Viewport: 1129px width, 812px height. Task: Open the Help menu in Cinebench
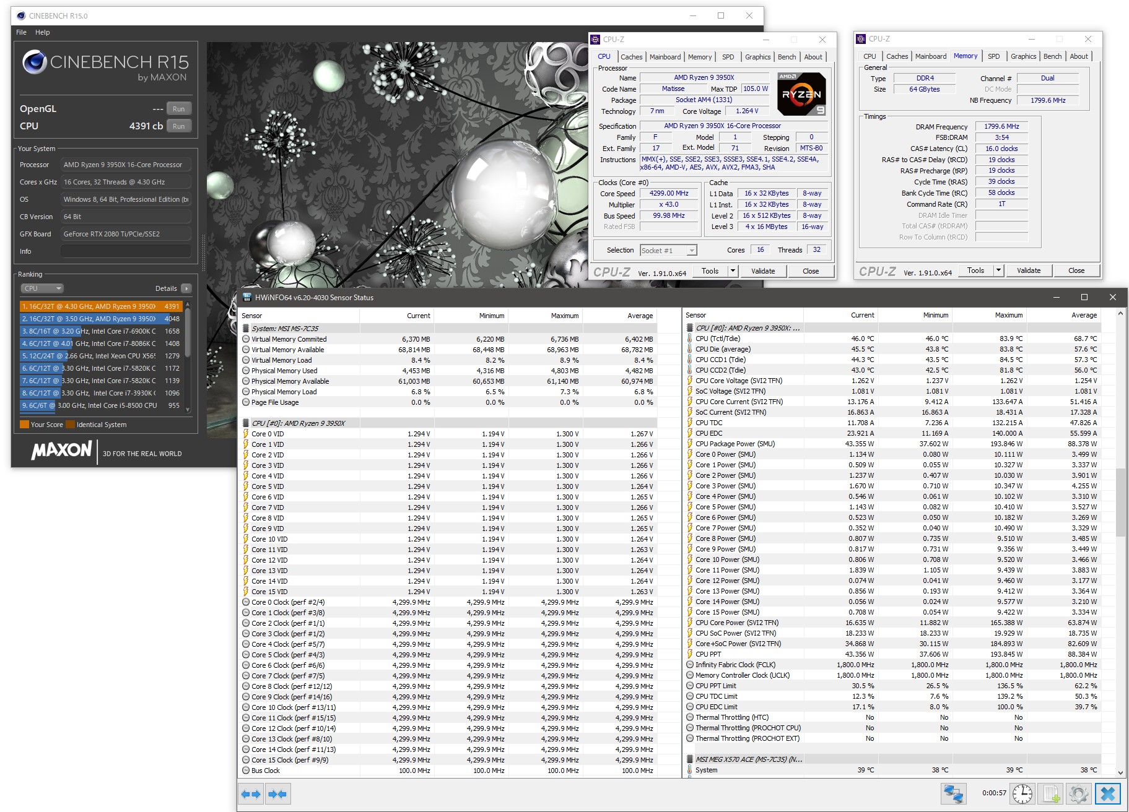pos(42,32)
